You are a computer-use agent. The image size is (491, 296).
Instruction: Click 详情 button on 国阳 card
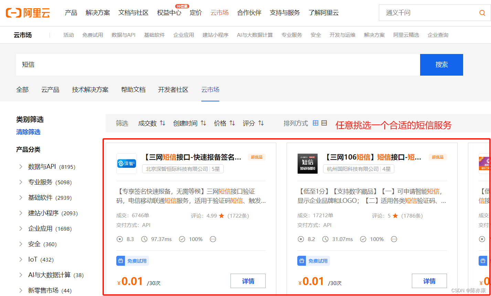(429, 281)
